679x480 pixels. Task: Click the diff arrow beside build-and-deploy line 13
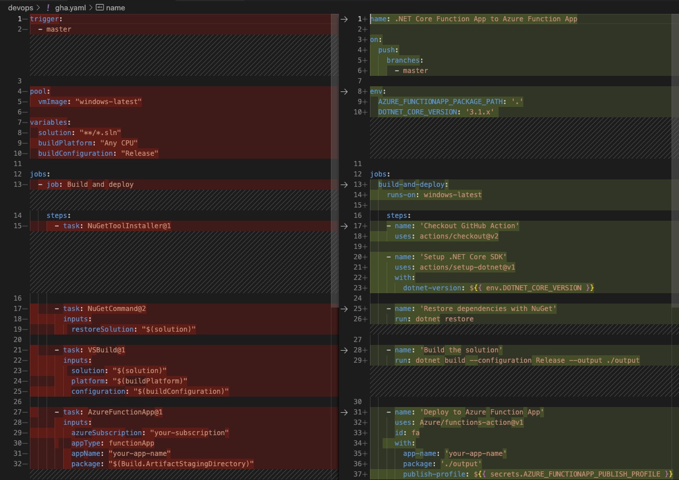pyautogui.click(x=344, y=184)
